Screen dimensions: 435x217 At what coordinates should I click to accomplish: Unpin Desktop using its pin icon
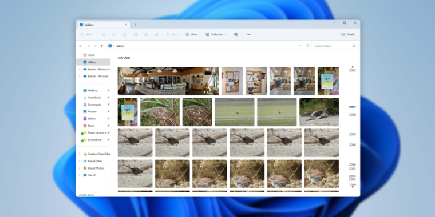pos(108,90)
